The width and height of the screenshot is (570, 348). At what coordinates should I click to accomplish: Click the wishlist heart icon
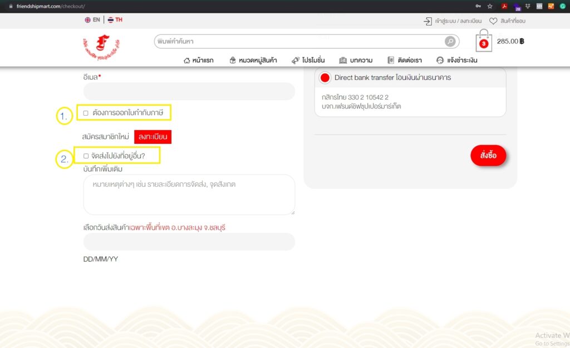(x=493, y=21)
